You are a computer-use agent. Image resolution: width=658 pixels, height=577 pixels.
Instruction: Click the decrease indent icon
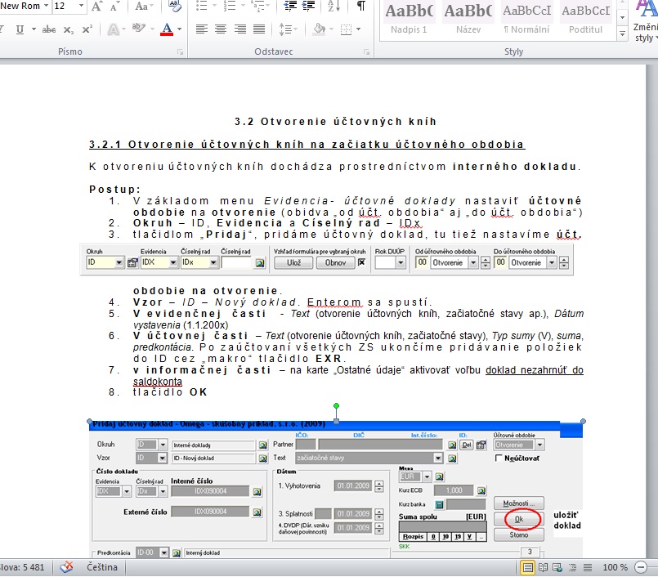point(290,6)
